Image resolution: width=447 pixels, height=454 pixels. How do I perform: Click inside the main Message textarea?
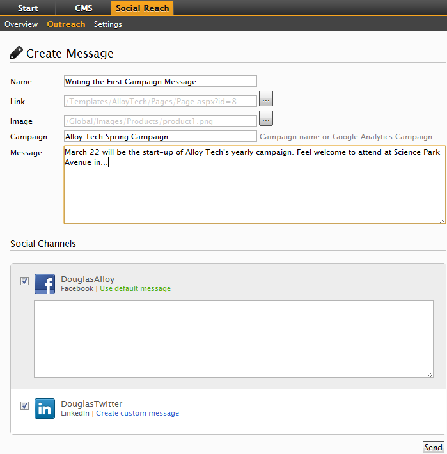click(255, 192)
